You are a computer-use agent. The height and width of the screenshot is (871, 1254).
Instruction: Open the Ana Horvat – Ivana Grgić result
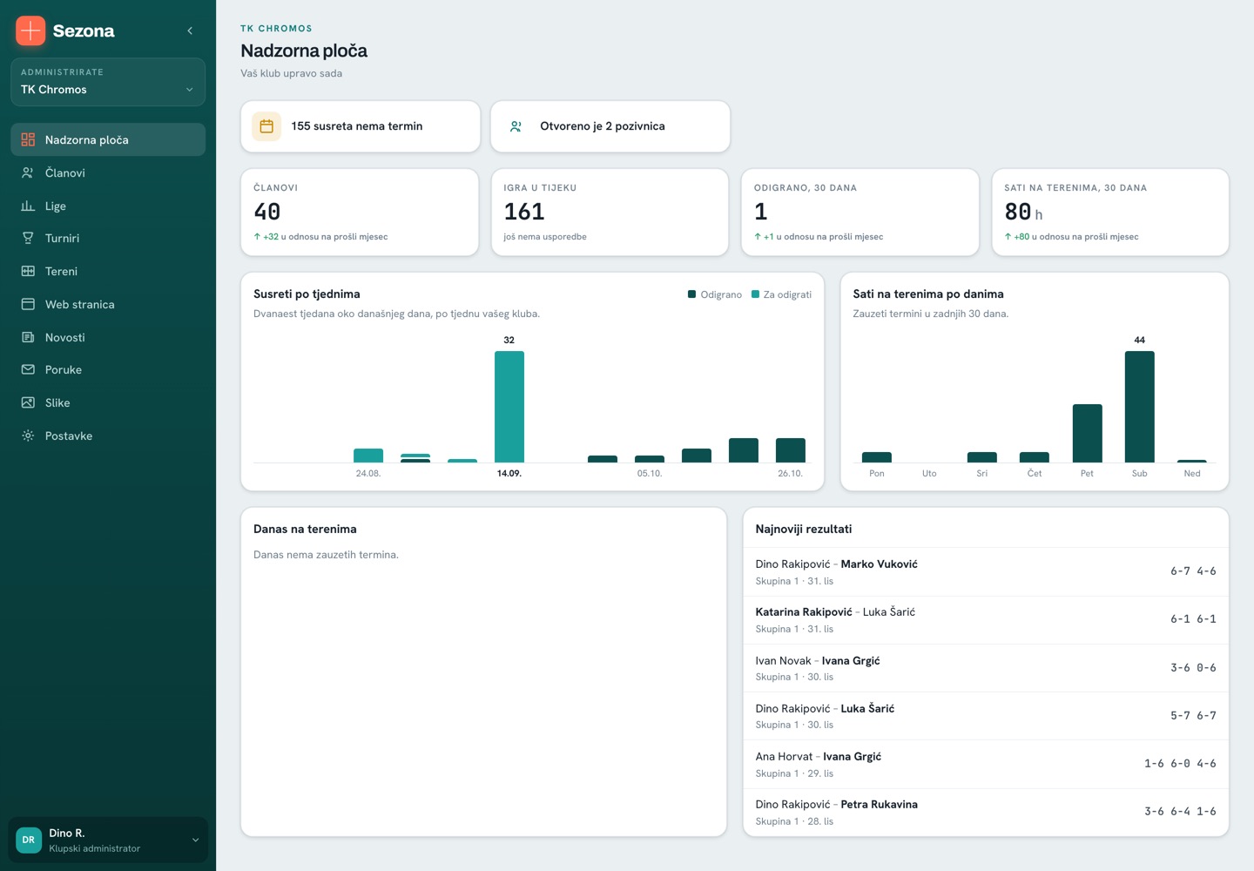[986, 764]
